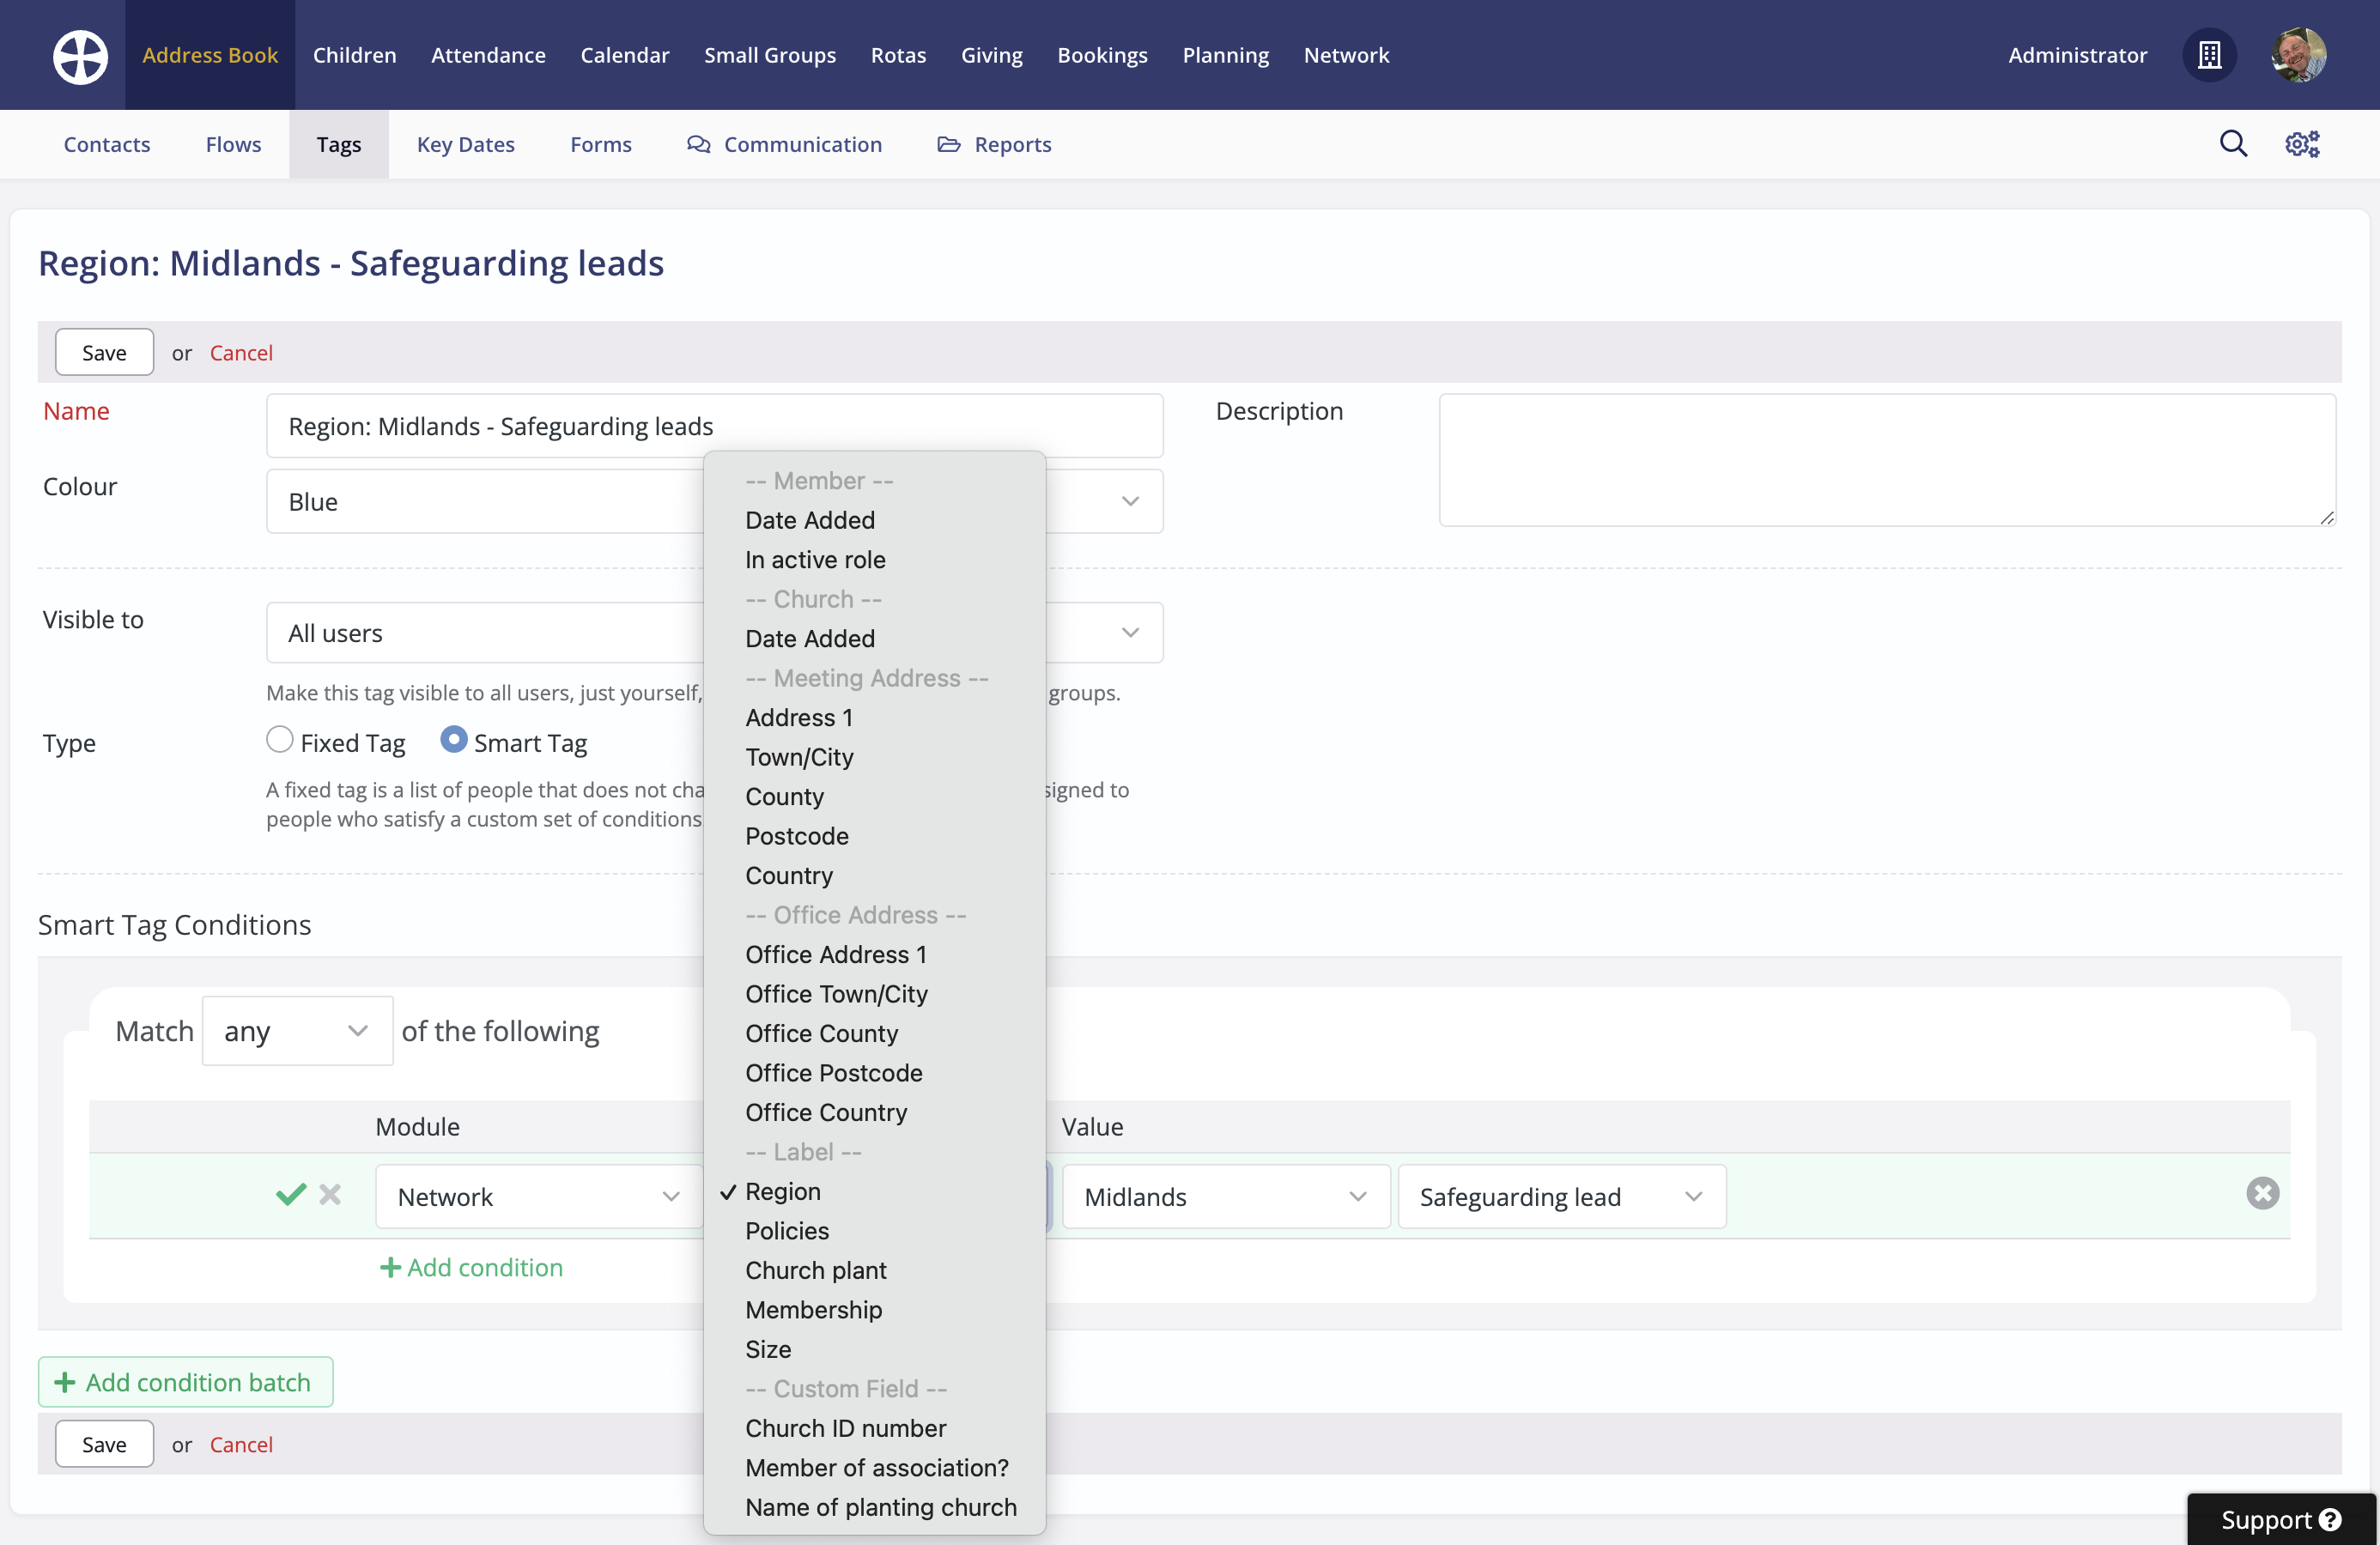
Task: Click the Add condition batch button
Action: pos(185,1382)
